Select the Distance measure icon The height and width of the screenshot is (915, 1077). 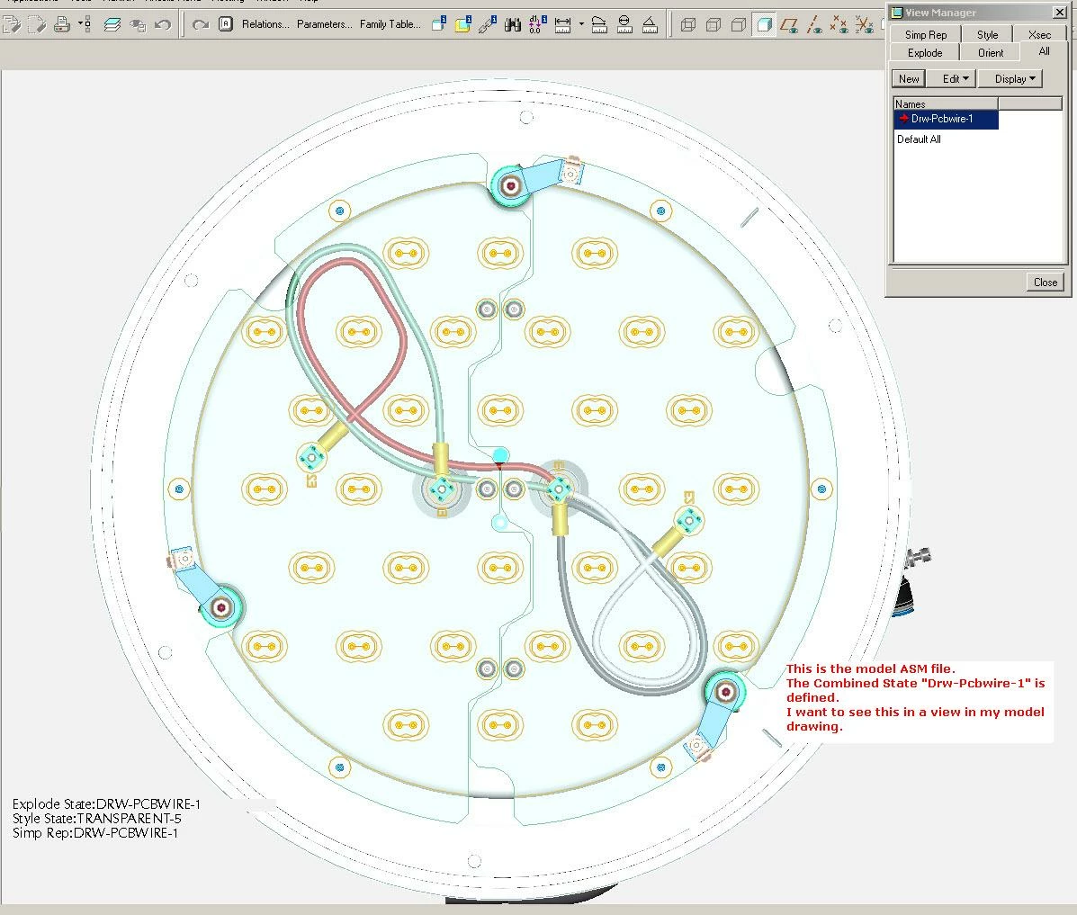(x=562, y=25)
